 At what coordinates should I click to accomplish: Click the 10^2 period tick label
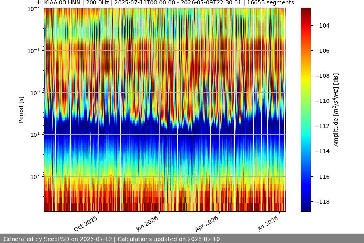(35, 177)
